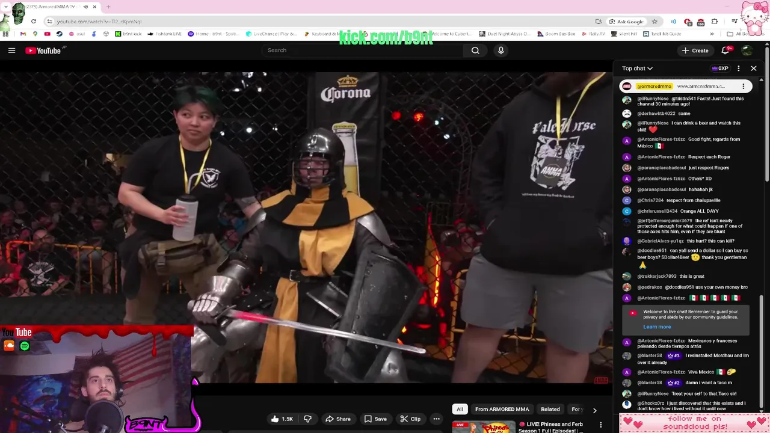770x433 pixels.
Task: Select the All filter chip
Action: (x=460, y=410)
